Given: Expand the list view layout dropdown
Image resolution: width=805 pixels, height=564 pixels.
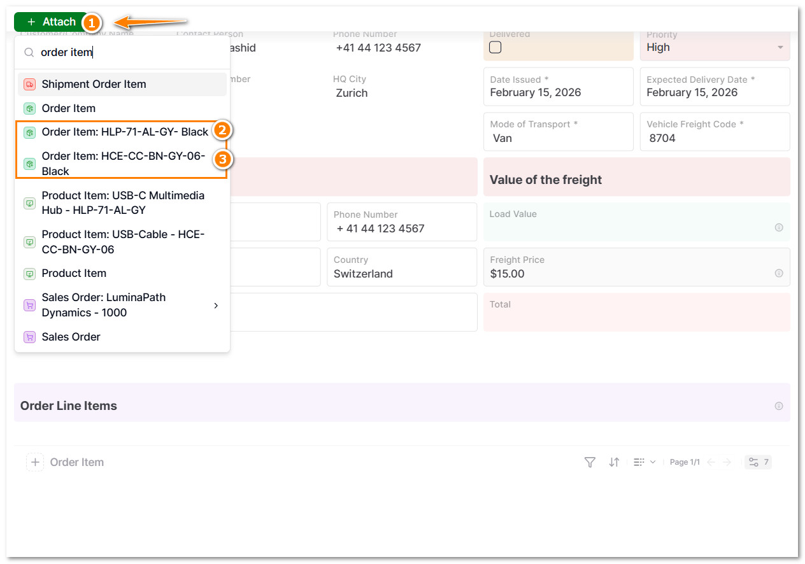Looking at the screenshot, I should (x=645, y=462).
